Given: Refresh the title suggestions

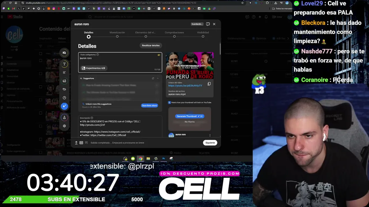Looking at the screenshot, I should tap(153, 78).
